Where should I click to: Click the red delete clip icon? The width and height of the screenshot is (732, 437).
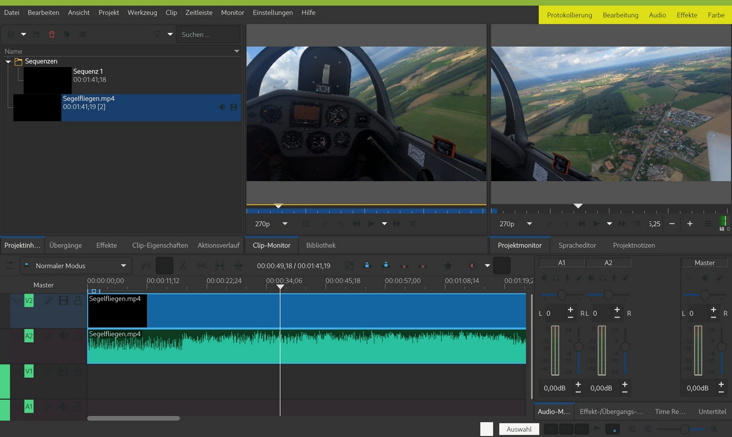[51, 34]
